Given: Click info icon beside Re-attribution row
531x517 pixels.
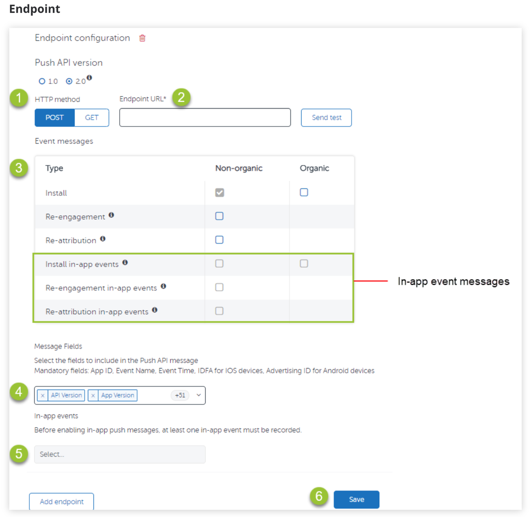Looking at the screenshot, I should 103,238.
